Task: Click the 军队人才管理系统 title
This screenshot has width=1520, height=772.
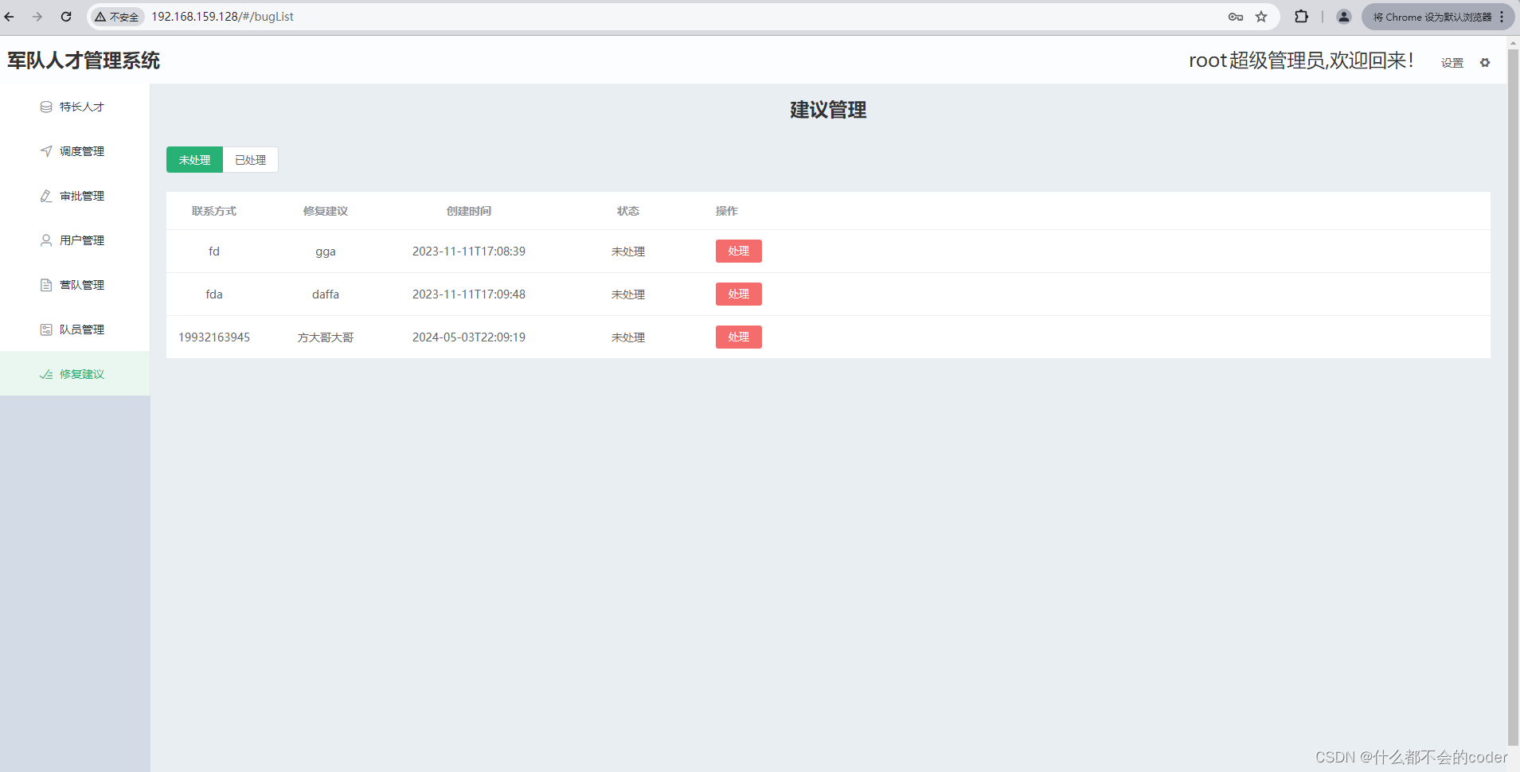Action: (x=84, y=60)
